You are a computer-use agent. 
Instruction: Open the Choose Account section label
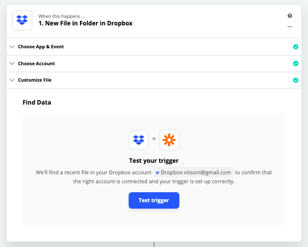36,64
